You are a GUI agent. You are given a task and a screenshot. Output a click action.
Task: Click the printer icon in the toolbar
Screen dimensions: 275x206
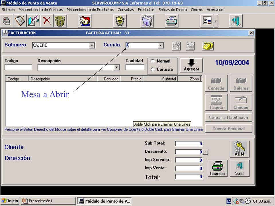[172, 21]
